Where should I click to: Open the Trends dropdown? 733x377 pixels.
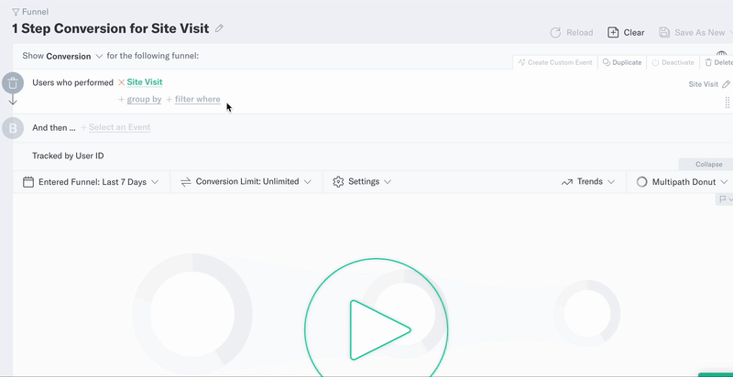[x=587, y=181]
